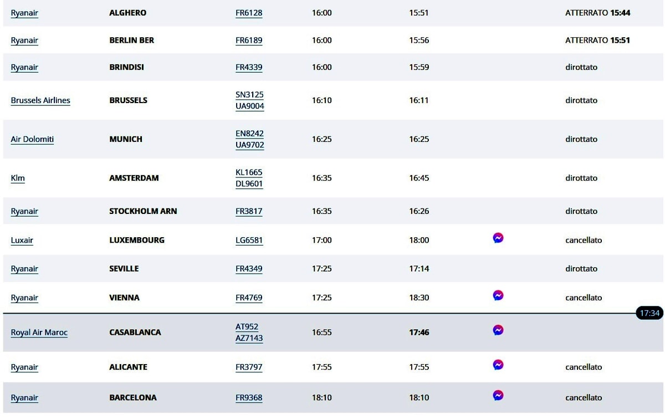The width and height of the screenshot is (665, 419).
Task: Click the 17:34 current time marker
Action: pyautogui.click(x=649, y=313)
